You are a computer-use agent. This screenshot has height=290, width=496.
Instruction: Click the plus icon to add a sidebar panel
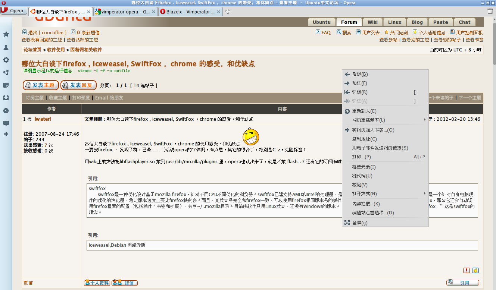pos(6,134)
